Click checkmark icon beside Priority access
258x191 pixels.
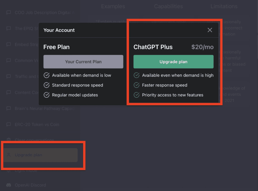[x=137, y=95]
